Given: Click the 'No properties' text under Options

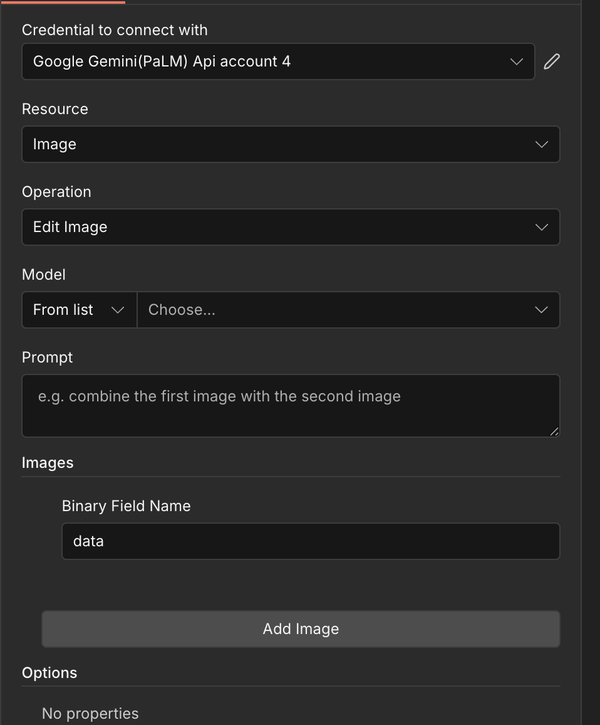Looking at the screenshot, I should pos(90,714).
